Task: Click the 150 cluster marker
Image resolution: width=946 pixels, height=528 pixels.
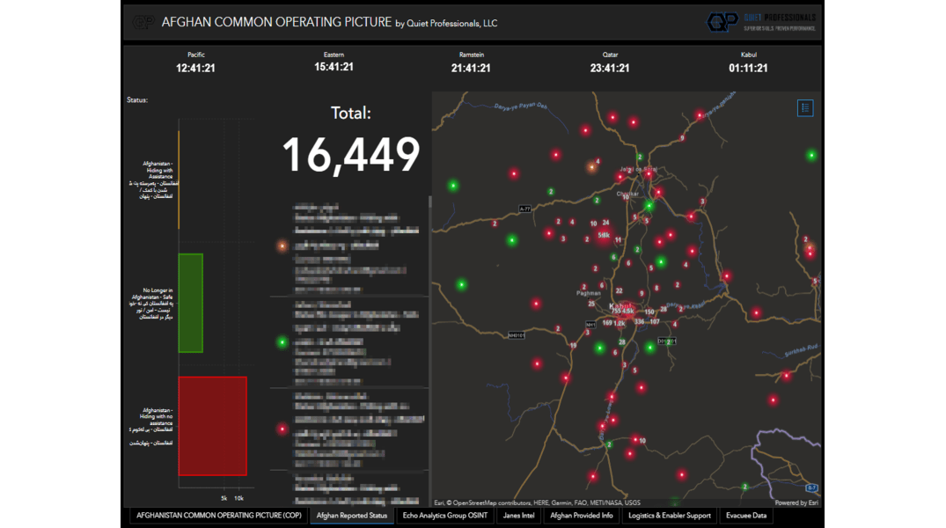Action: (649, 312)
